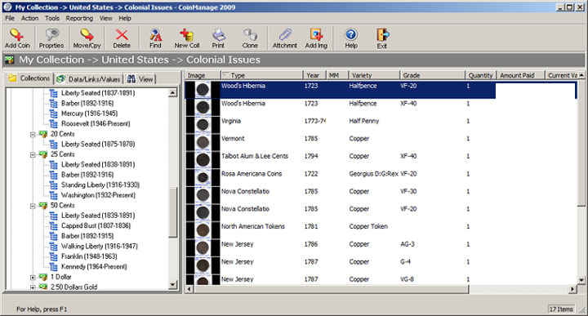The width and height of the screenshot is (588, 316).
Task: Collapse the 25 Cents tree node
Action: click(33, 154)
